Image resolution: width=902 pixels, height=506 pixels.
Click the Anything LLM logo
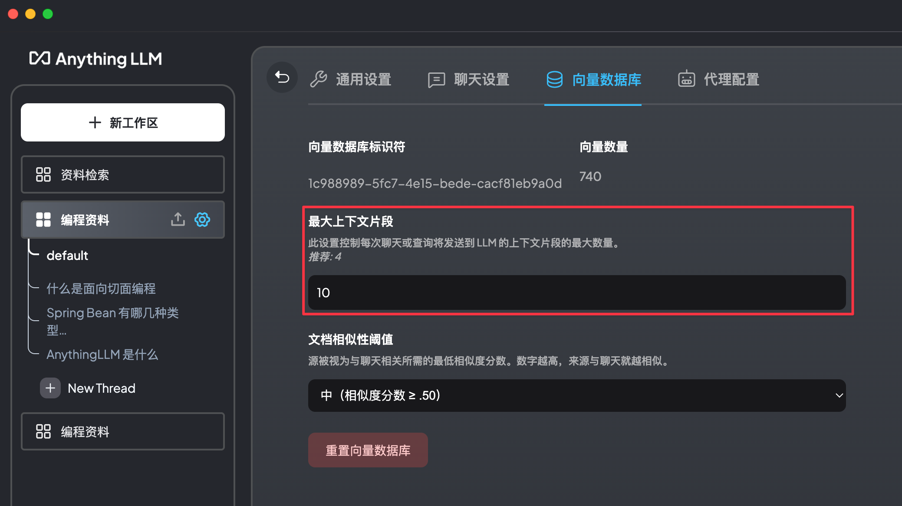95,59
